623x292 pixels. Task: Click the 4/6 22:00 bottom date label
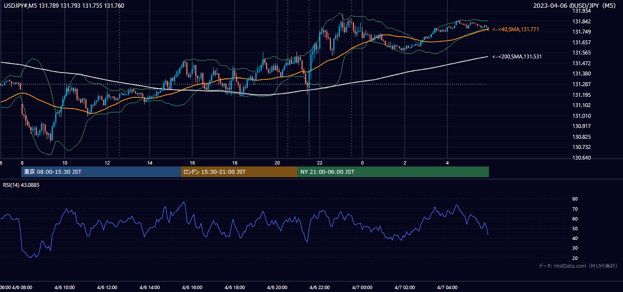[x=320, y=288]
